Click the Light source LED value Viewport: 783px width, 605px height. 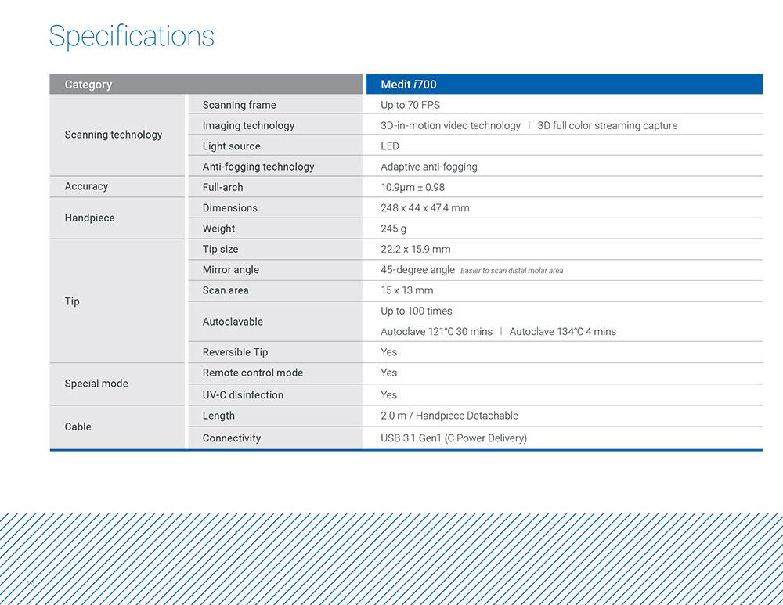[x=389, y=146]
